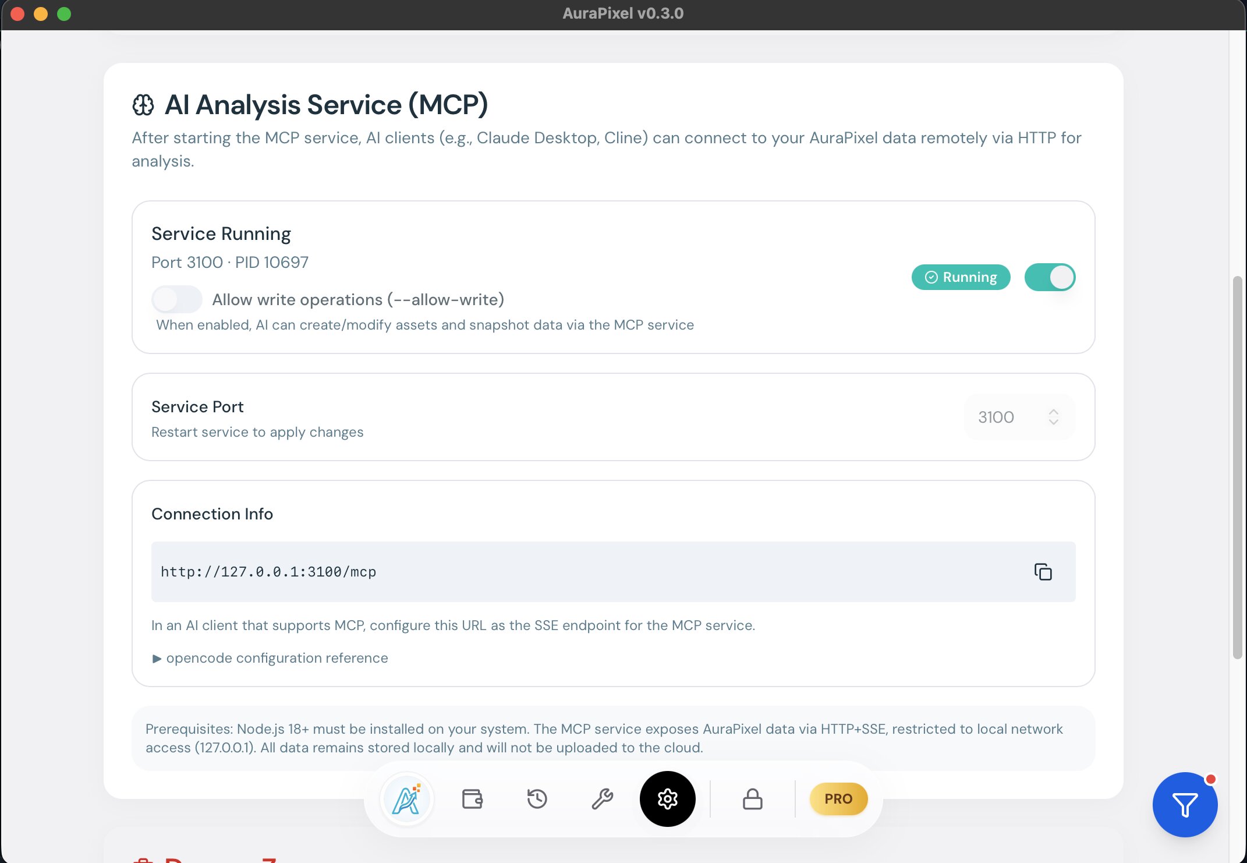Screen dimensions: 1247x863
Task: Click the 'Service Running' heading
Action: click(221, 234)
